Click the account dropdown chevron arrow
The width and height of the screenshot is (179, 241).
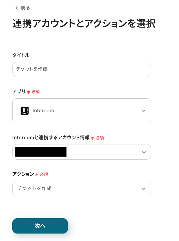tap(144, 152)
